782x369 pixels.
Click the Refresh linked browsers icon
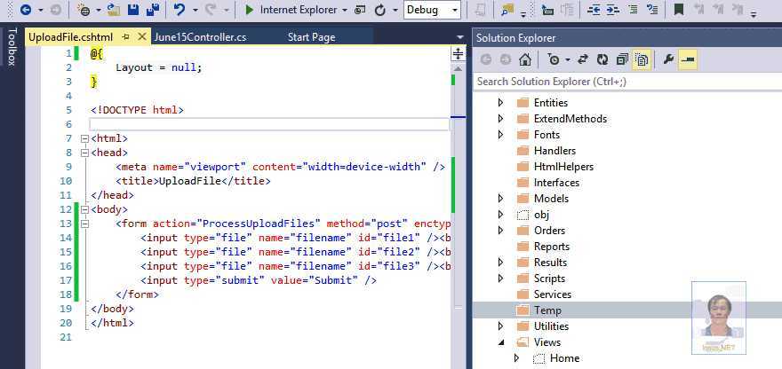[380, 10]
